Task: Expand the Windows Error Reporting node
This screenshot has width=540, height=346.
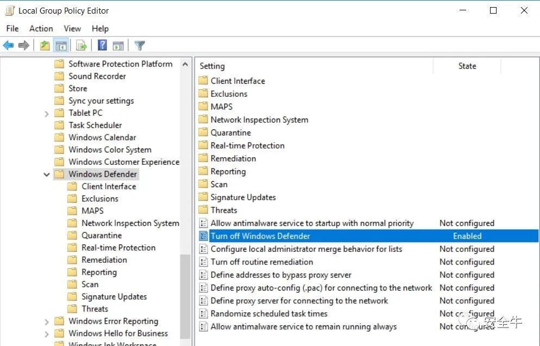Action: 47,322
